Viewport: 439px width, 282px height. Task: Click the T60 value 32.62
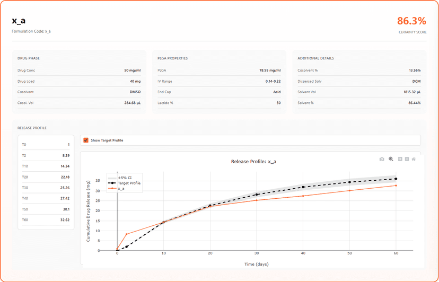65,220
